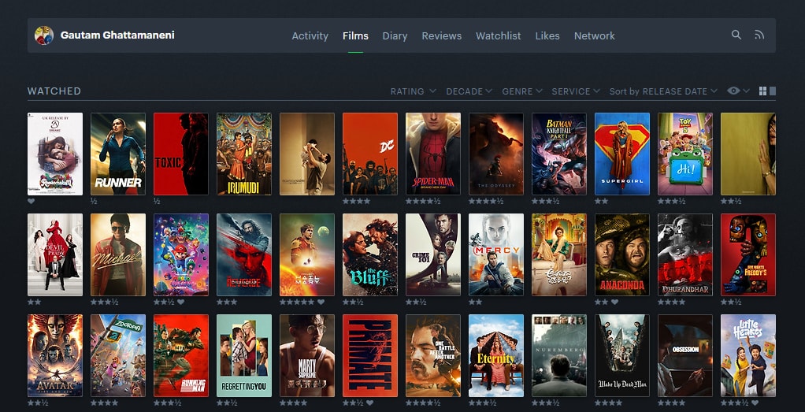Expand the GENRE filter dropdown
The image size is (805, 412).
522,91
